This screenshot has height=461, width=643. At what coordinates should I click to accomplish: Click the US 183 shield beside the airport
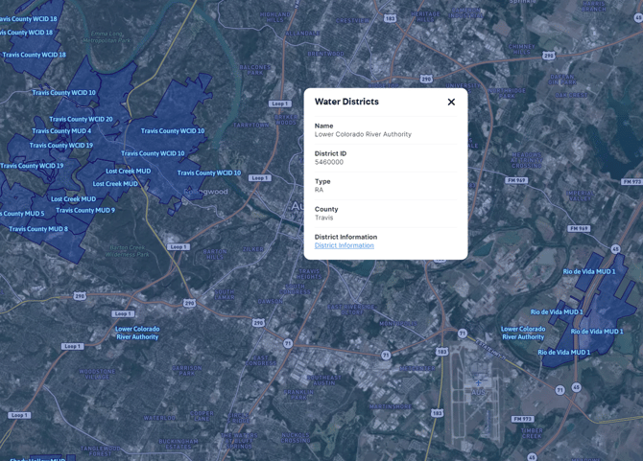(x=442, y=352)
